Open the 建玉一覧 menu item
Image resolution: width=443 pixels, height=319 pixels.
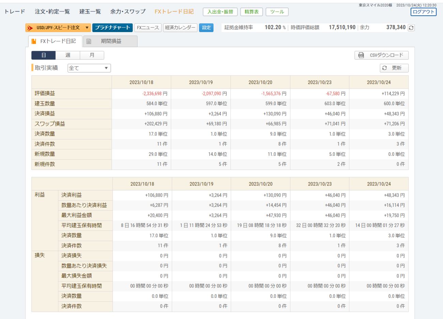point(90,12)
